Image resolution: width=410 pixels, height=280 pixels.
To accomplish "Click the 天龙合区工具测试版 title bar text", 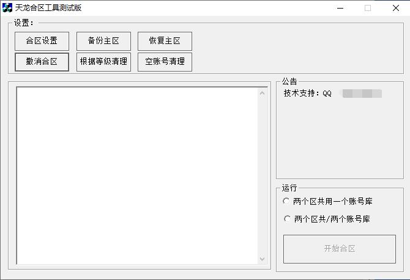I will 48,8.
